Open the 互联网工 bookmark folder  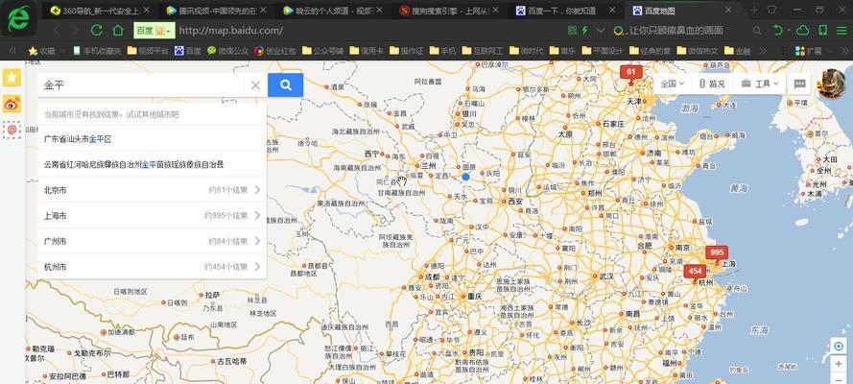(x=483, y=51)
